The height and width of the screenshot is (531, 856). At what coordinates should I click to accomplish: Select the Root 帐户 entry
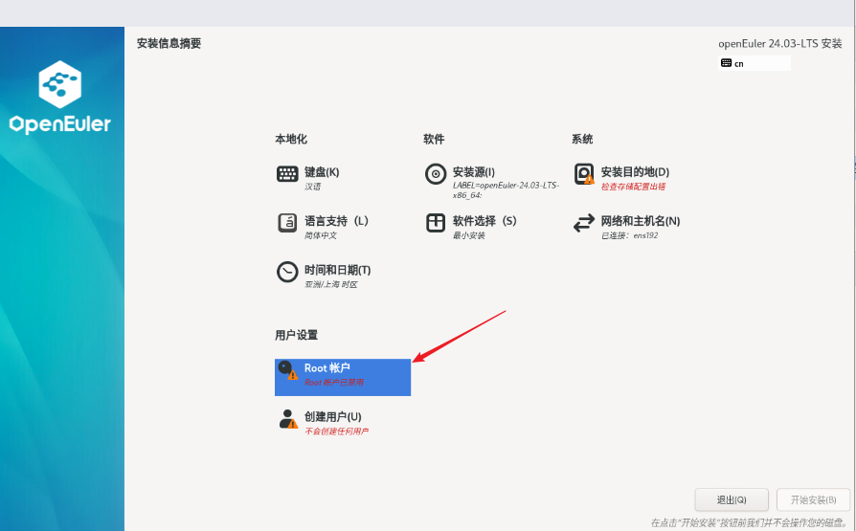343,377
